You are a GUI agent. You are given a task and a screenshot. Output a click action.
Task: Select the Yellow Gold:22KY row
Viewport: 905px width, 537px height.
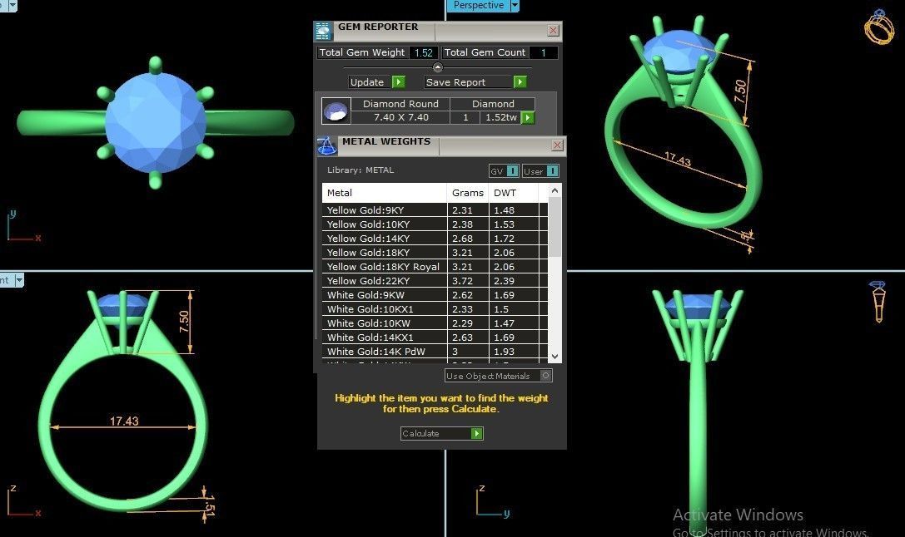435,281
